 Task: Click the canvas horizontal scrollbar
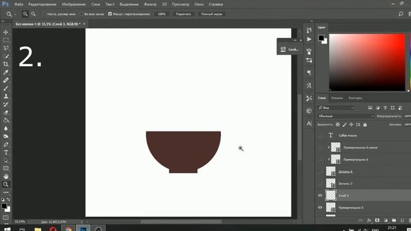tap(181, 221)
